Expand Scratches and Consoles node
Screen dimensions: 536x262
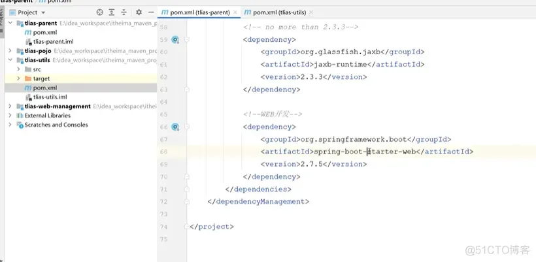coord(10,125)
